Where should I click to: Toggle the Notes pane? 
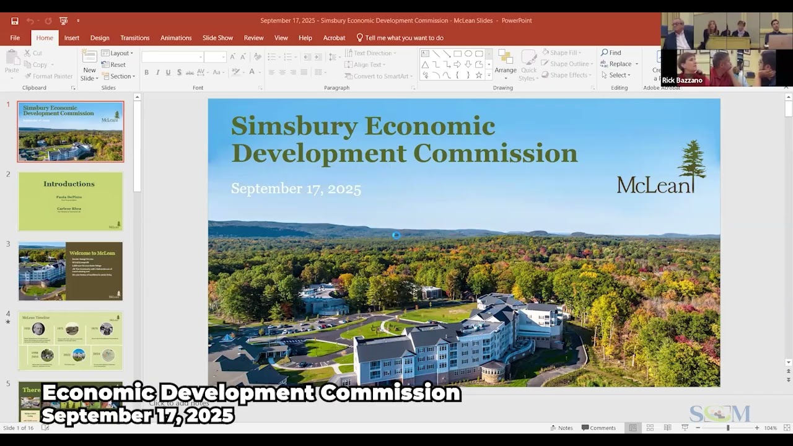561,428
